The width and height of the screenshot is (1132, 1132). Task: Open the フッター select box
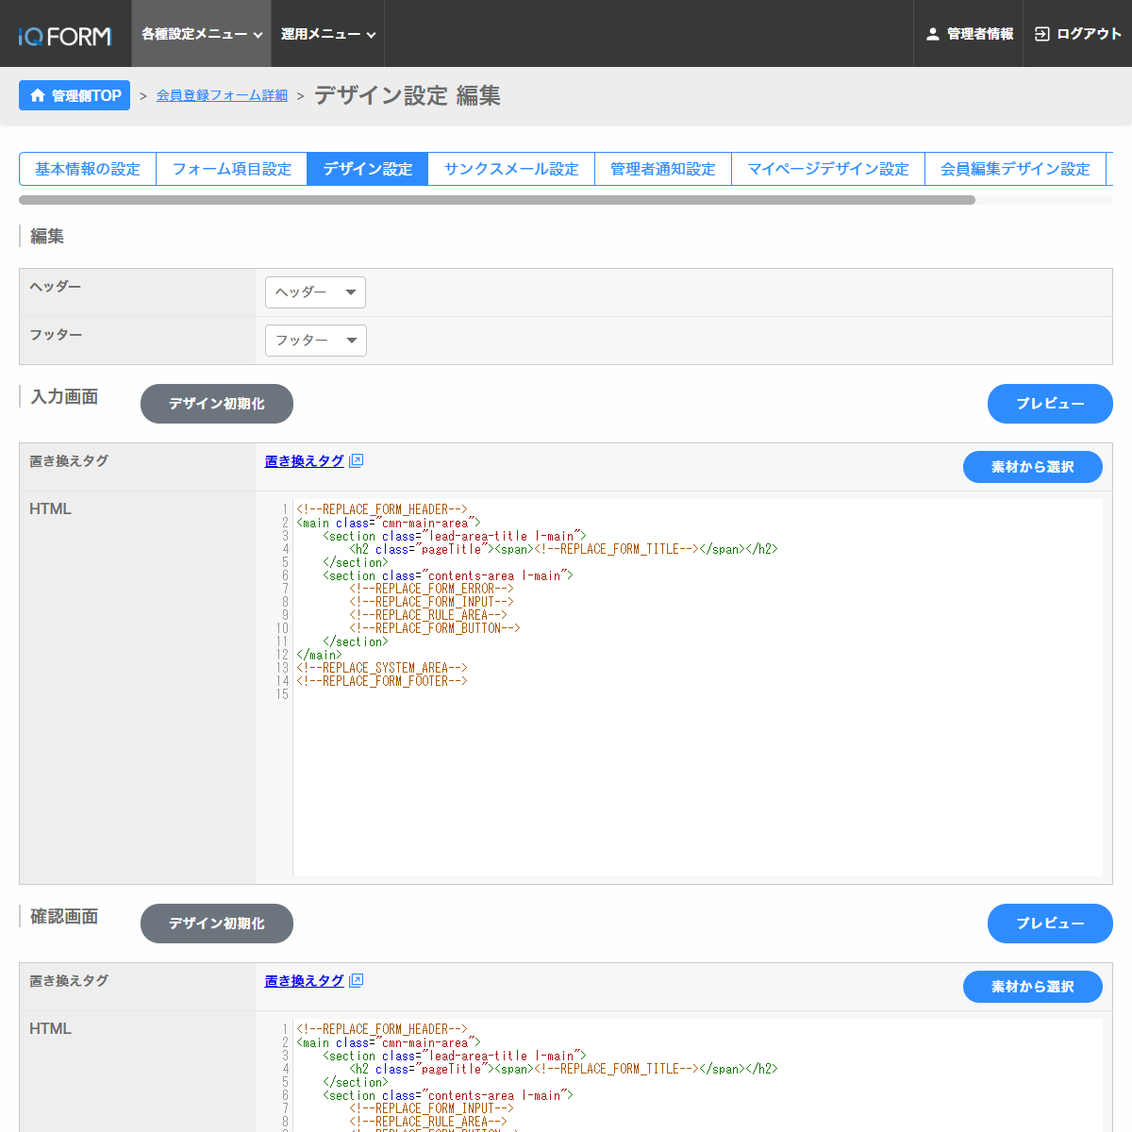315,341
